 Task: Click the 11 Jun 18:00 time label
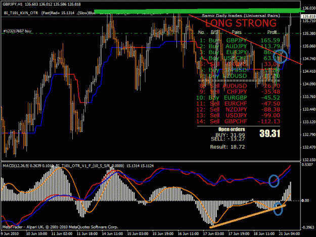point(87,234)
